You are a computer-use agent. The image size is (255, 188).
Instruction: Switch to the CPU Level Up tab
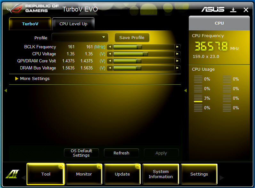tap(73, 24)
